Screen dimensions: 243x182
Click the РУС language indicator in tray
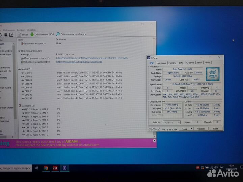click(x=222, y=168)
